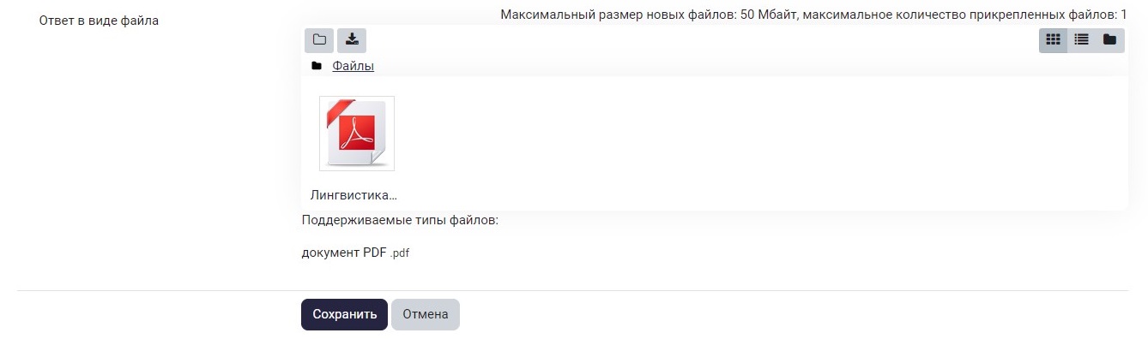Click the small folder icon beside Файлы
1148x339 pixels.
pos(317,66)
